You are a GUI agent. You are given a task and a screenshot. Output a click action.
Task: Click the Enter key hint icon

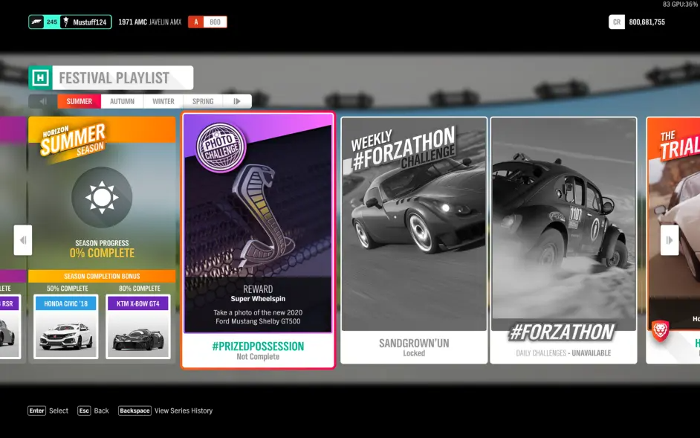tap(36, 410)
